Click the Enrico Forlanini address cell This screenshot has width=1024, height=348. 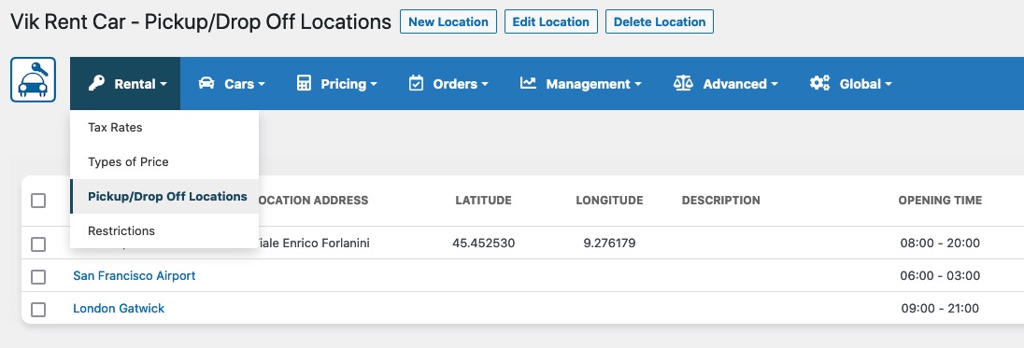[x=315, y=244]
